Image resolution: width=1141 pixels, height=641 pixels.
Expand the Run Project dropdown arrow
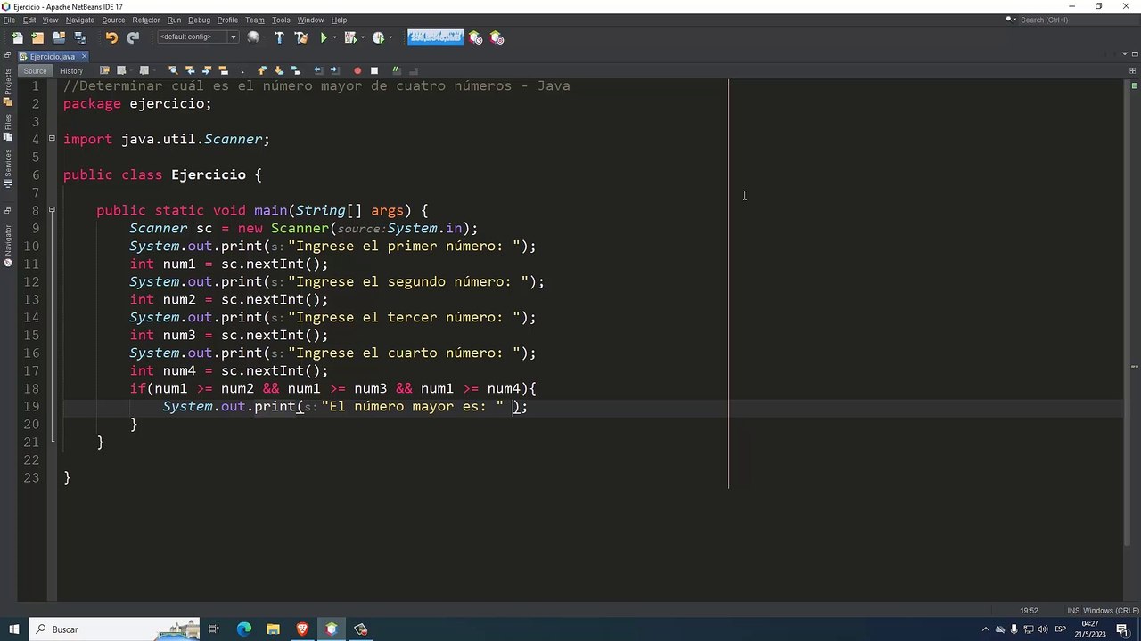pos(335,37)
